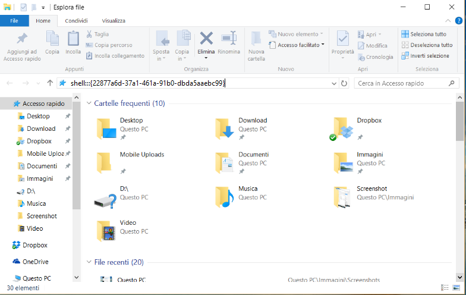Screen dimensions: 466x295
Task: Switch to the Condividi tab
Action: (76, 20)
